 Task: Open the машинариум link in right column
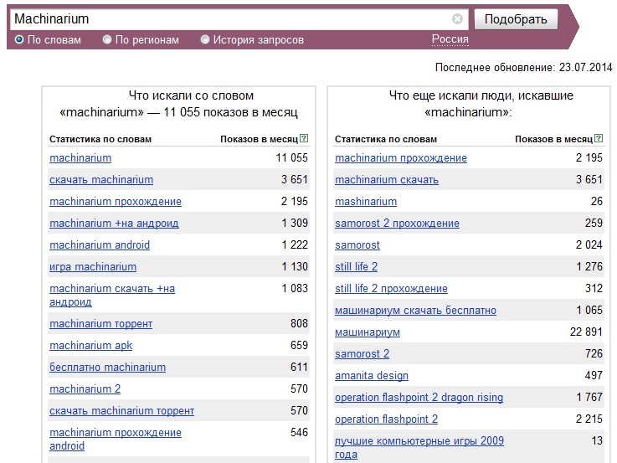pyautogui.click(x=368, y=332)
